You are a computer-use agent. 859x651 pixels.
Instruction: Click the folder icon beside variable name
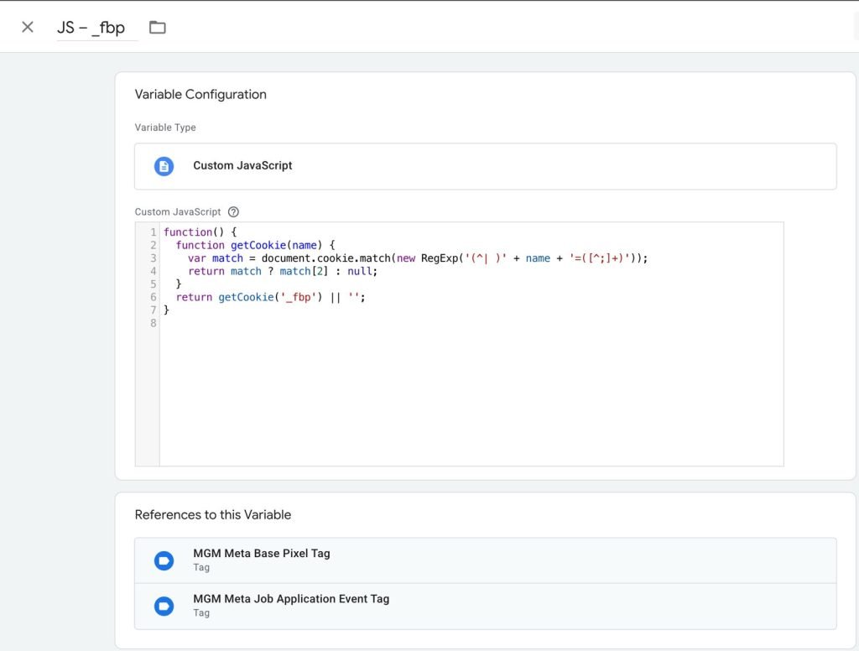click(157, 27)
